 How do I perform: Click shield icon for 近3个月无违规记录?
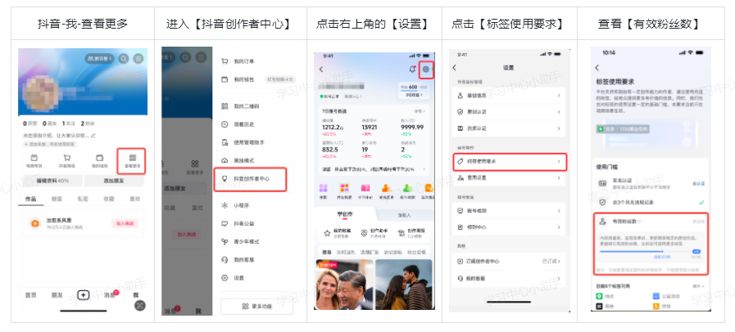click(x=603, y=203)
